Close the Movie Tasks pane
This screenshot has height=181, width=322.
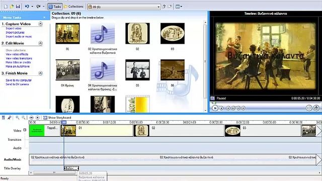(45, 18)
